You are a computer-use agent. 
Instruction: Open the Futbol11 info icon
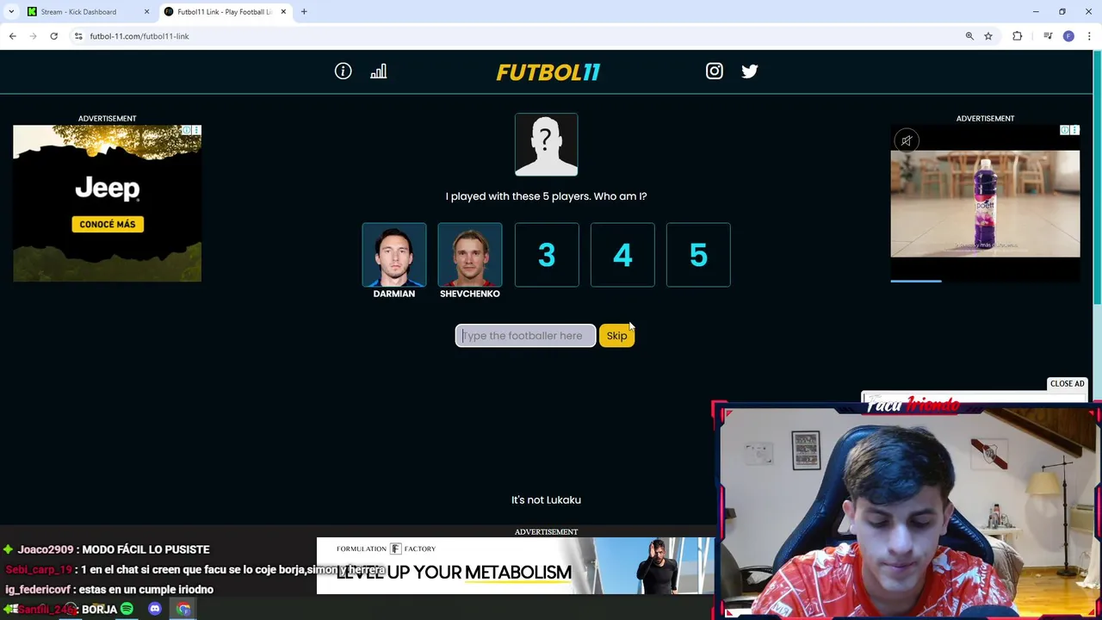click(x=343, y=71)
